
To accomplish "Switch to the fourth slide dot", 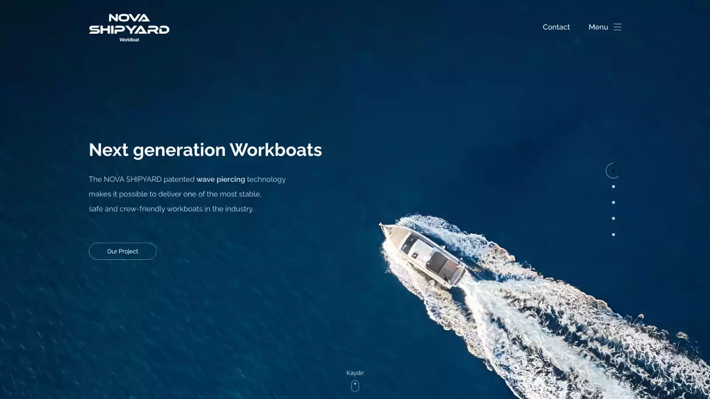I will [613, 219].
